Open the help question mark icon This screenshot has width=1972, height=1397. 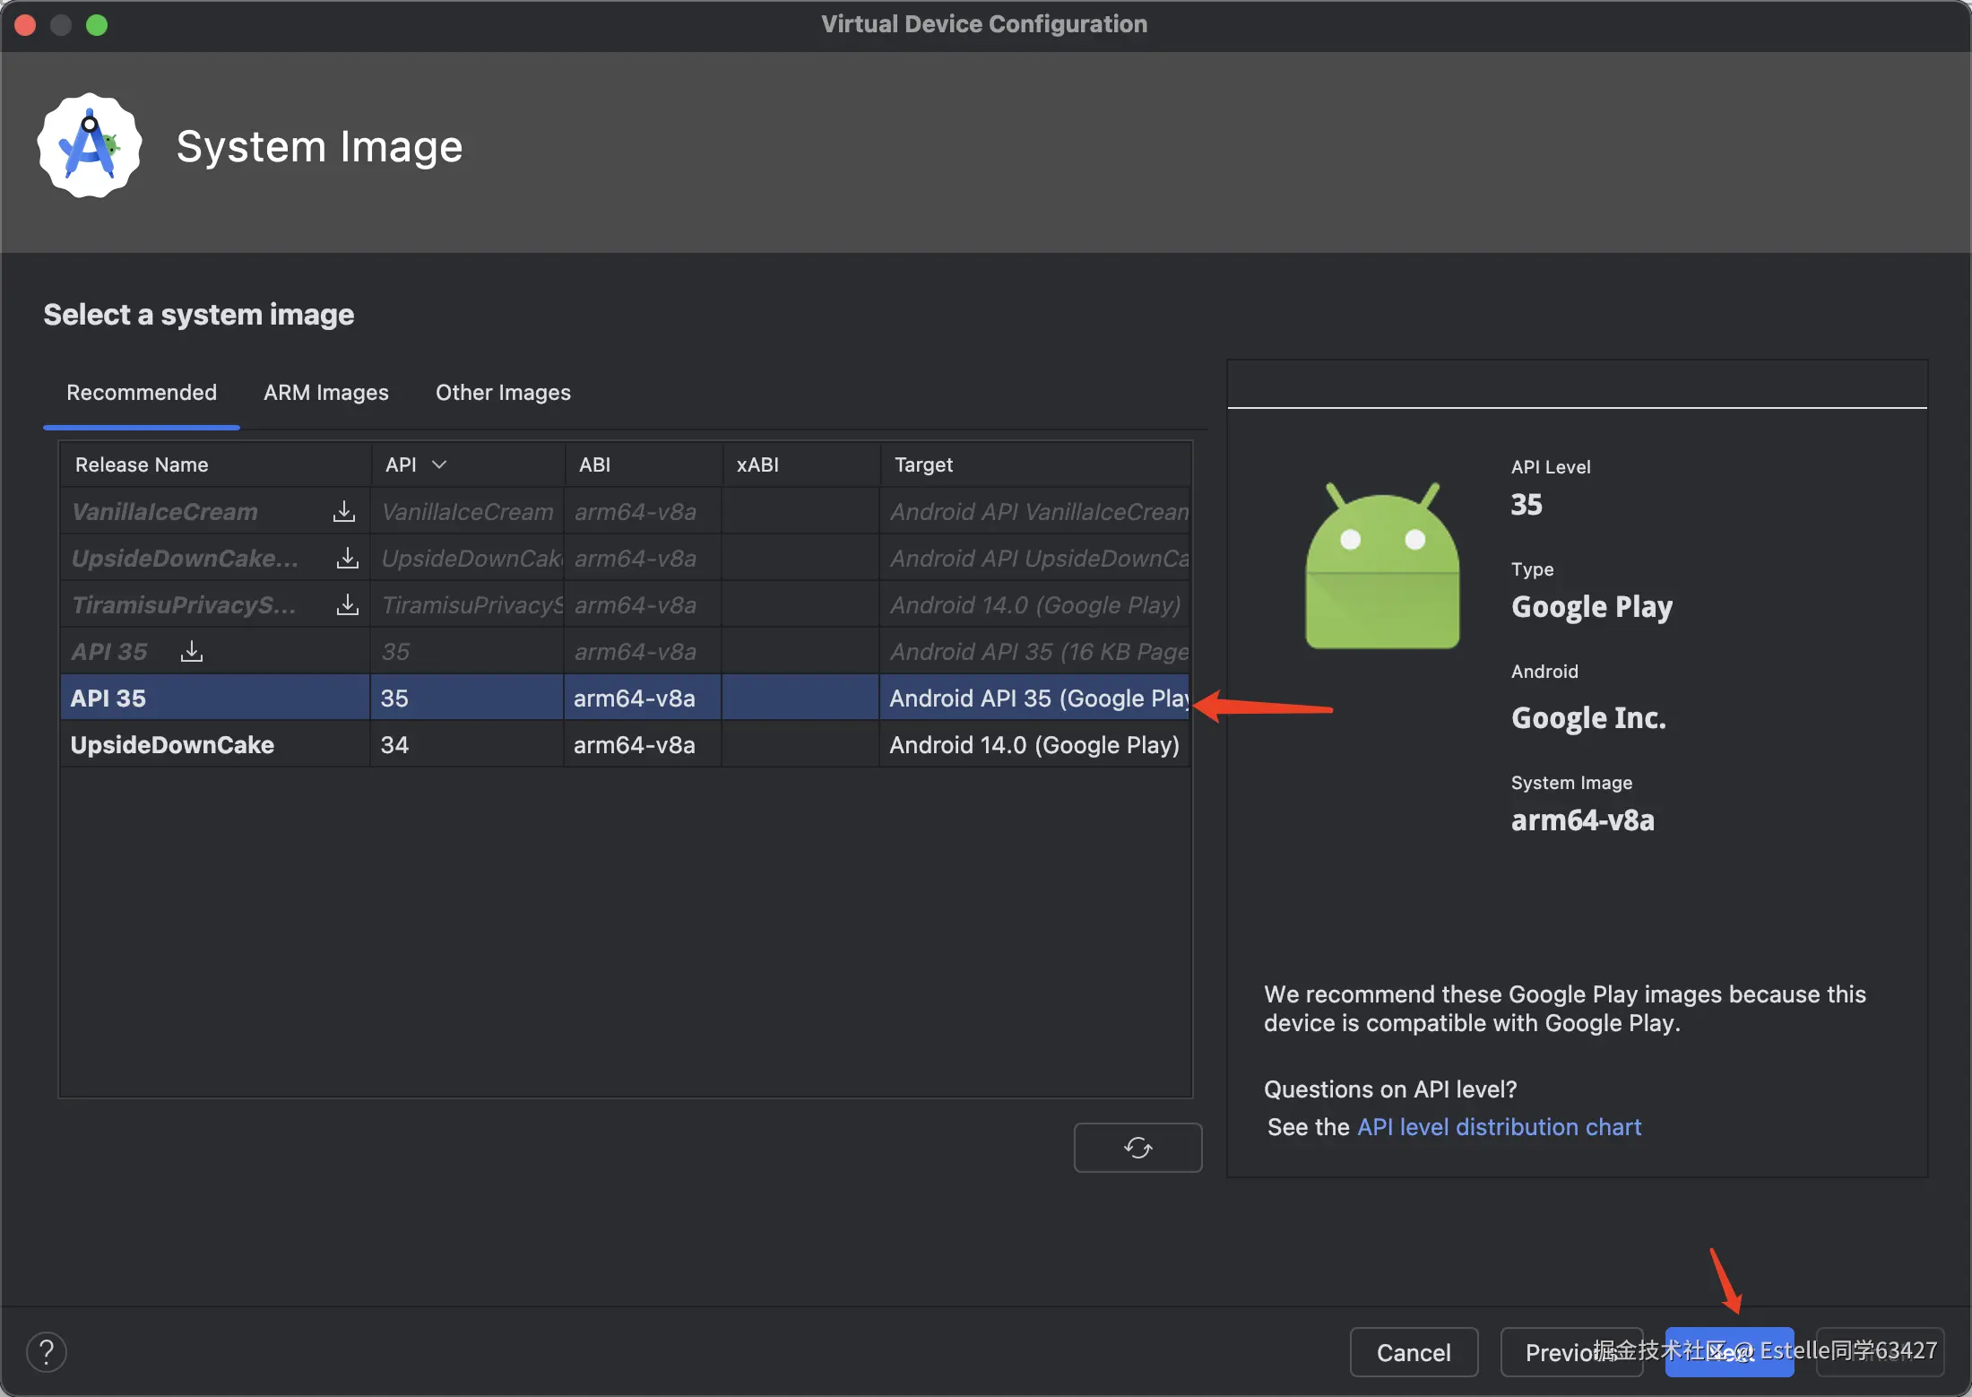(x=47, y=1351)
